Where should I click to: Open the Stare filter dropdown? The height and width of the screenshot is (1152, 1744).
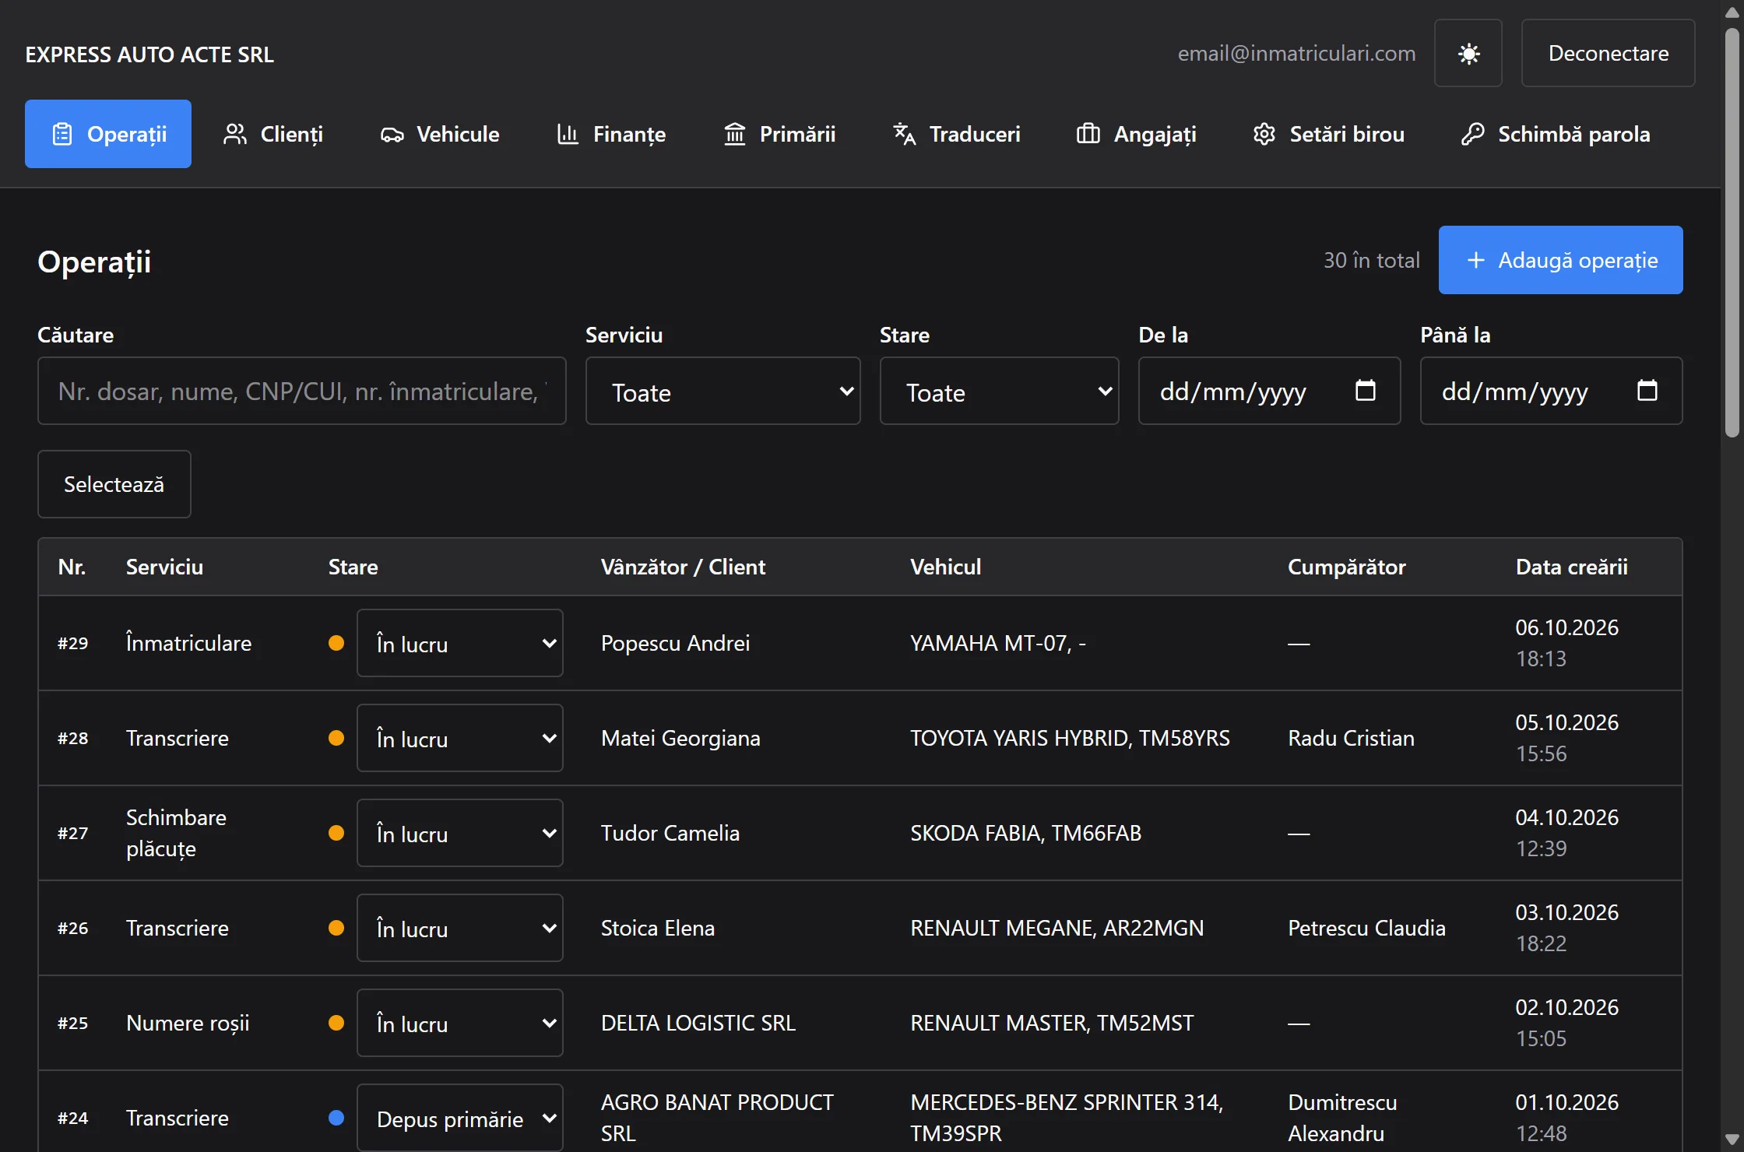click(999, 391)
